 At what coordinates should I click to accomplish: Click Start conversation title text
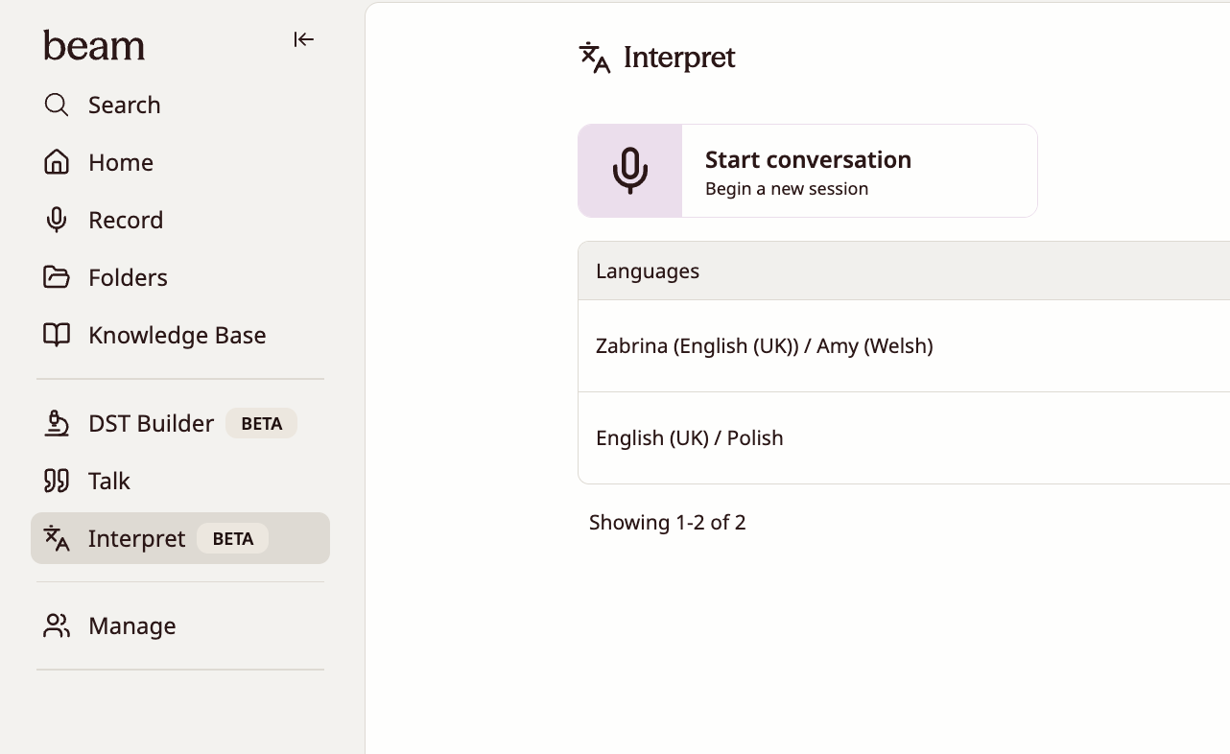809,159
